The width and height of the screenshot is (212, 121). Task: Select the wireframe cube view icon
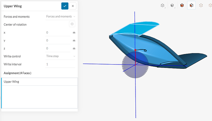click(163, 6)
